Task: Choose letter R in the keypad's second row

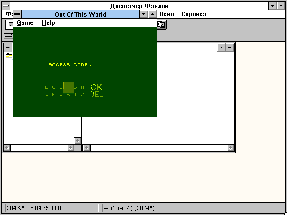Action: pyautogui.click(x=68, y=95)
